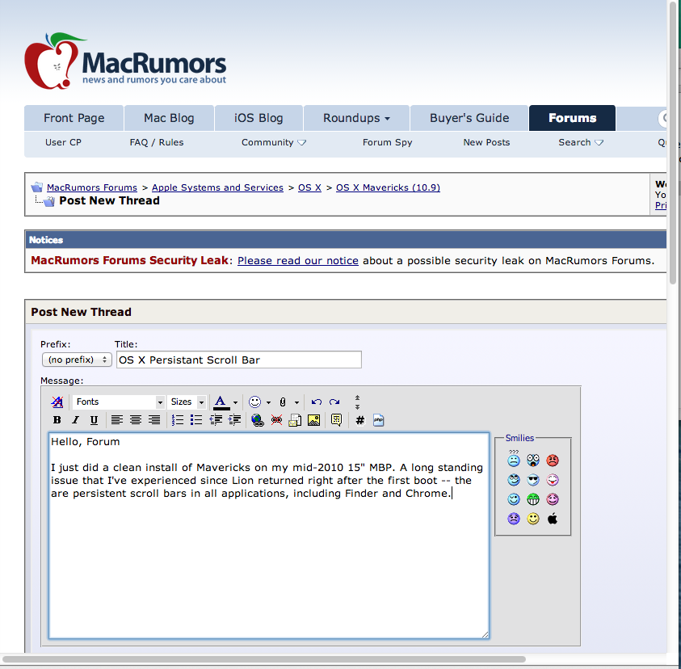Screen dimensions: 681x669
Task: Open the Mac Blog tab
Action: [169, 118]
